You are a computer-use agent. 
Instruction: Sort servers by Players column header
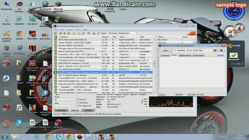[x=105, y=37]
